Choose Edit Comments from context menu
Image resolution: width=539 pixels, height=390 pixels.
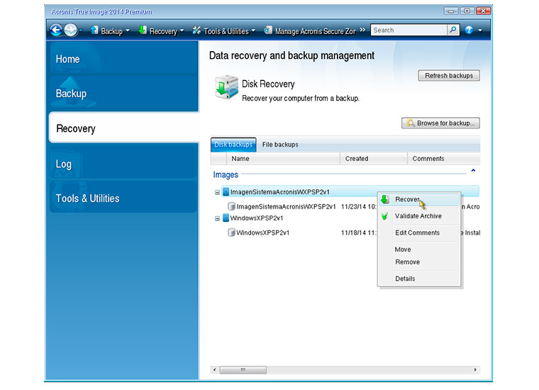[418, 233]
